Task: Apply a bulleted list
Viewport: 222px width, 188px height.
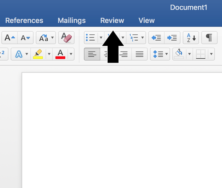Action: [x=91, y=38]
